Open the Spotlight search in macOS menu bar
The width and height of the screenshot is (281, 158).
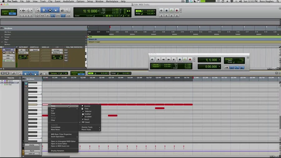tap(278, 1)
